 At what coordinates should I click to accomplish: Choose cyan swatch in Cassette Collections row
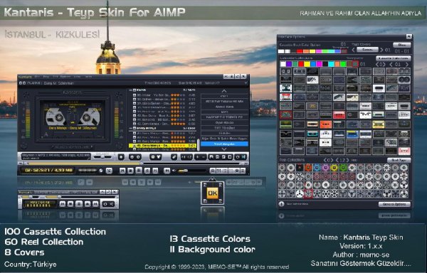(x=331, y=64)
